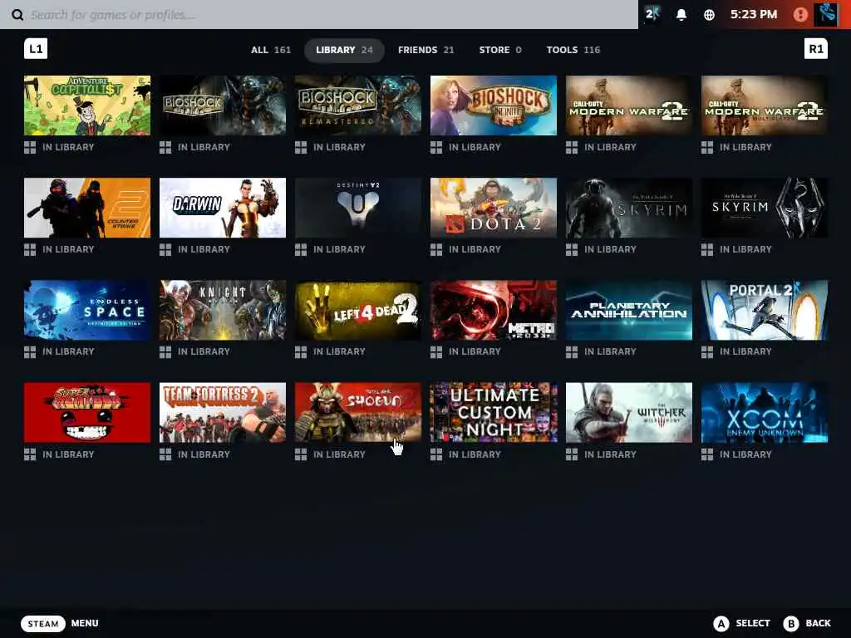This screenshot has height=638, width=851.
Task: Click library grid icon under Darwin Project
Action: [x=165, y=249]
